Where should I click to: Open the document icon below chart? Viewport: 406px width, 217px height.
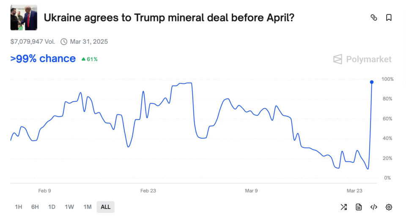coord(359,207)
